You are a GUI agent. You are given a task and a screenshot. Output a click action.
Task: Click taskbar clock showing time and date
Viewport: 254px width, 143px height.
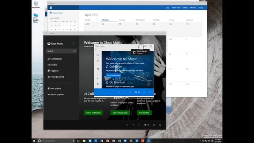(218, 141)
